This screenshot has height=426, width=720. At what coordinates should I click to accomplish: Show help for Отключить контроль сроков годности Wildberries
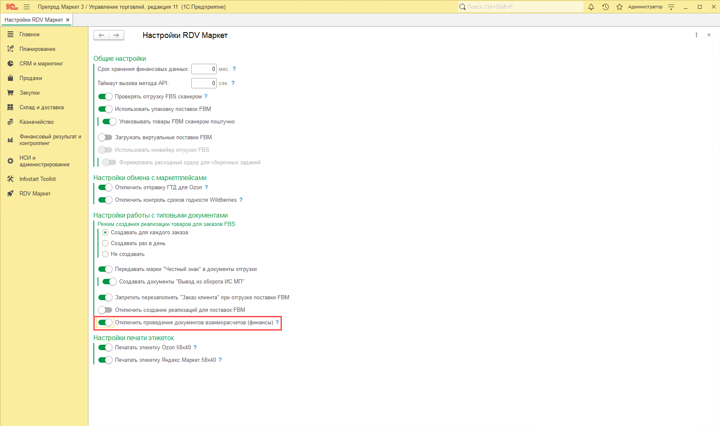pos(241,200)
